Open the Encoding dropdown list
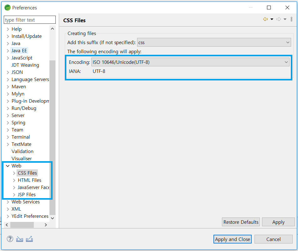This screenshot has height=251, width=298. point(190,62)
